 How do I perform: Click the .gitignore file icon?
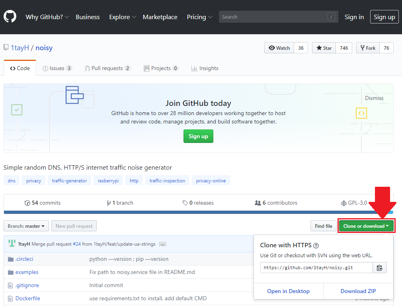point(10,285)
